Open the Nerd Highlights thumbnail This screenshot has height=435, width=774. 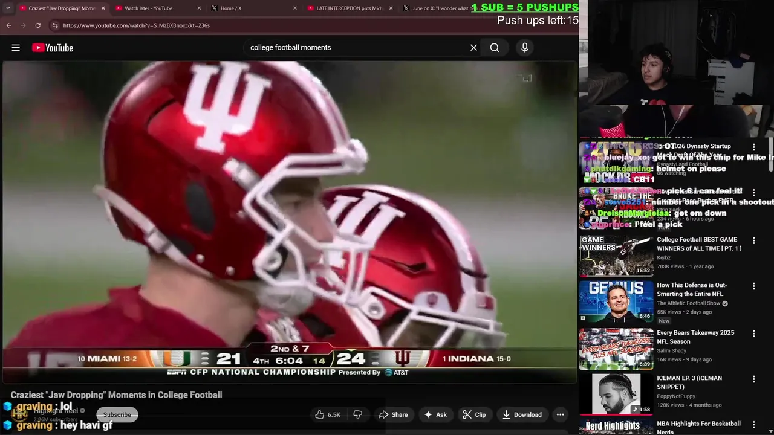click(x=616, y=427)
